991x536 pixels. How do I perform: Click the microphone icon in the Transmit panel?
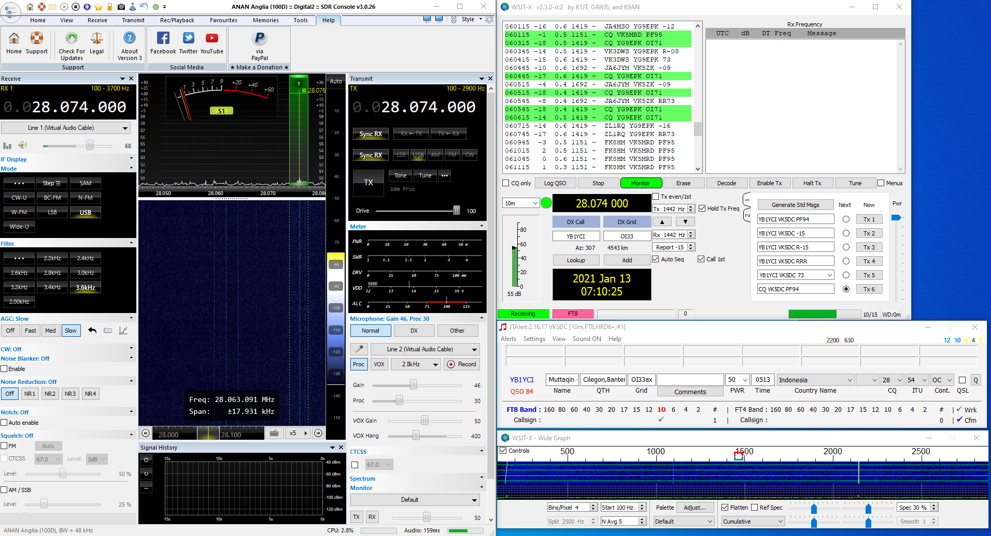pyautogui.click(x=358, y=349)
